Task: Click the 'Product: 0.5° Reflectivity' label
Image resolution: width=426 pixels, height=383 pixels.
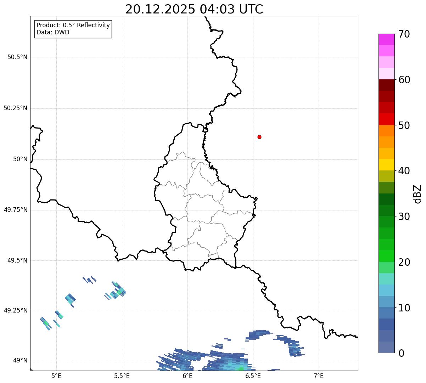Action: tap(73, 26)
